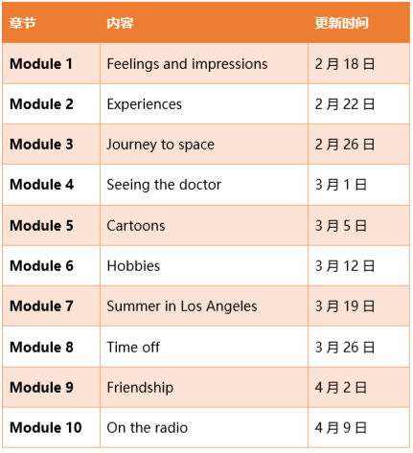Select the Hobbies cell
This screenshot has height=453, width=413.
pyautogui.click(x=204, y=266)
